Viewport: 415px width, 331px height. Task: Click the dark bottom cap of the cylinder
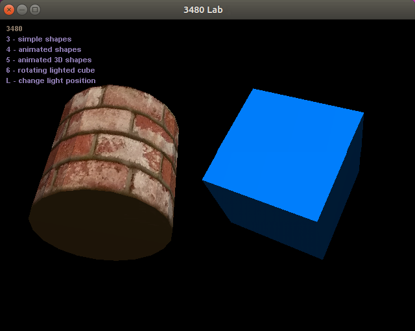click(101, 224)
